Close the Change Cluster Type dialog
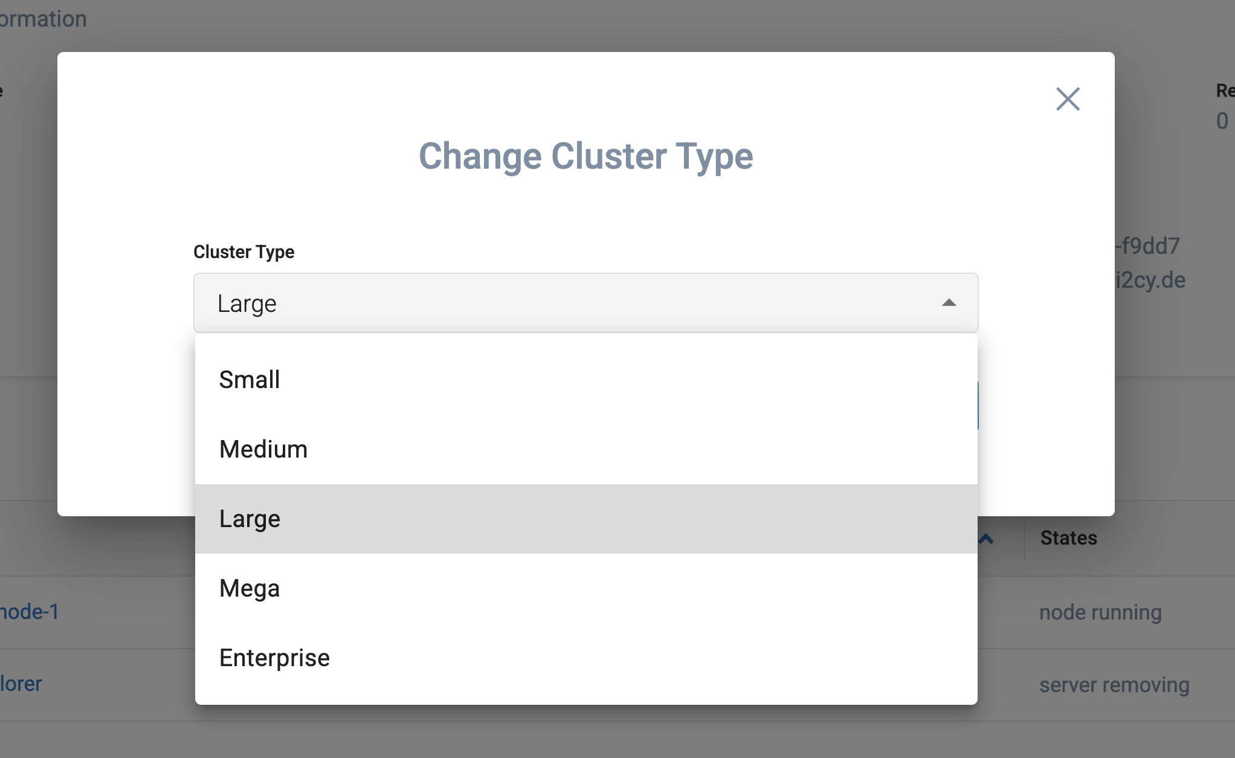The height and width of the screenshot is (758, 1235). coord(1068,99)
